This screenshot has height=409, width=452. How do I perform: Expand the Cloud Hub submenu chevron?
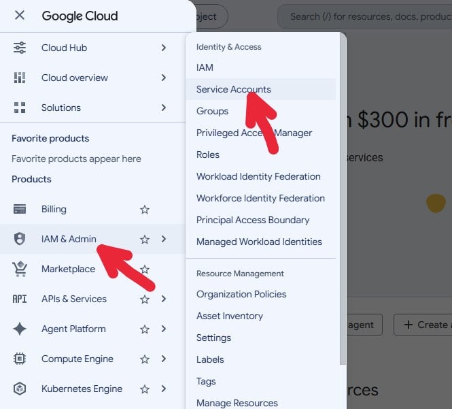164,48
